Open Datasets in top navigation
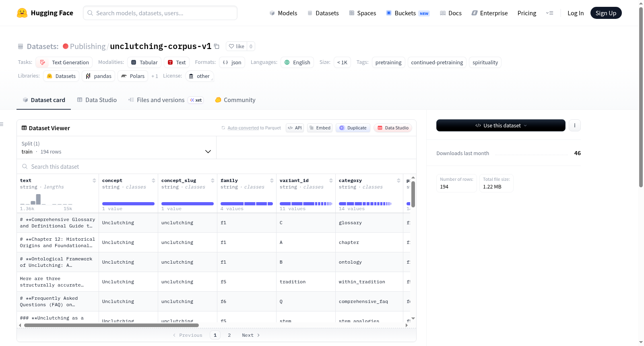The width and height of the screenshot is (644, 346). tap(323, 13)
